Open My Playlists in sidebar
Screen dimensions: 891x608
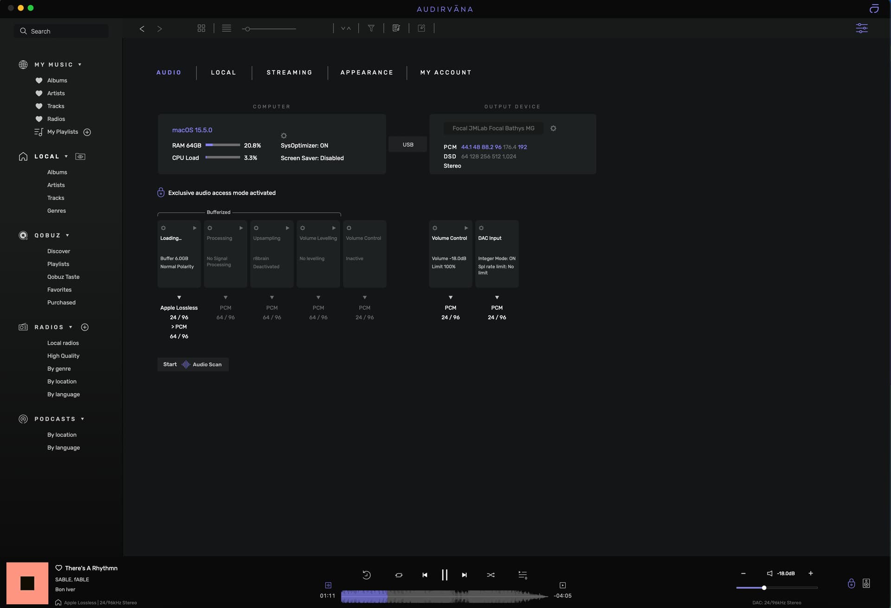(63, 132)
